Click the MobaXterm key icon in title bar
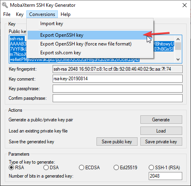The width and height of the screenshot is (191, 186). tap(5, 5)
